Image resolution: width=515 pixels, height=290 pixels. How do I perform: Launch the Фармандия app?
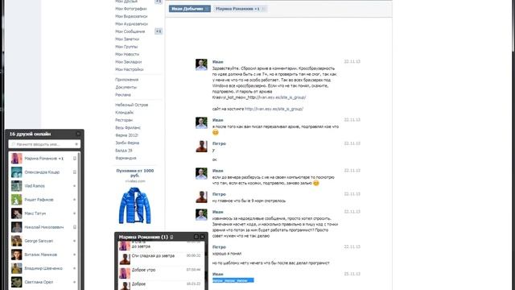[x=126, y=158]
